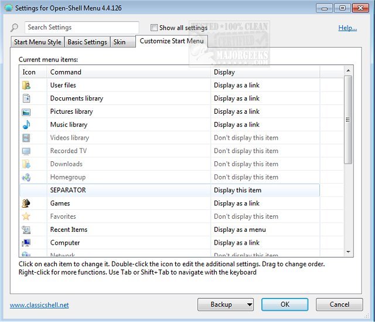375x322 pixels.
Task: Open the Backup dropdown button
Action: tap(226, 304)
